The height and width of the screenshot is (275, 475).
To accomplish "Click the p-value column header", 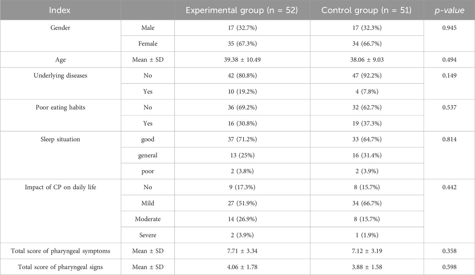I will point(449,10).
